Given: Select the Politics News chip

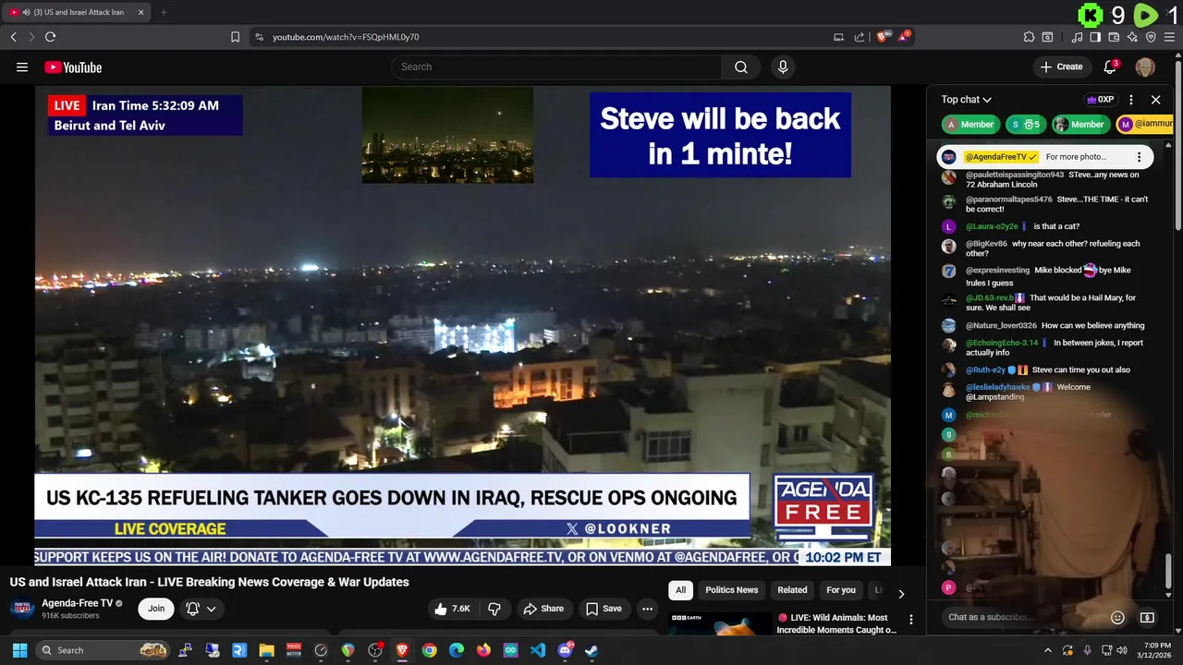Looking at the screenshot, I should [x=732, y=590].
